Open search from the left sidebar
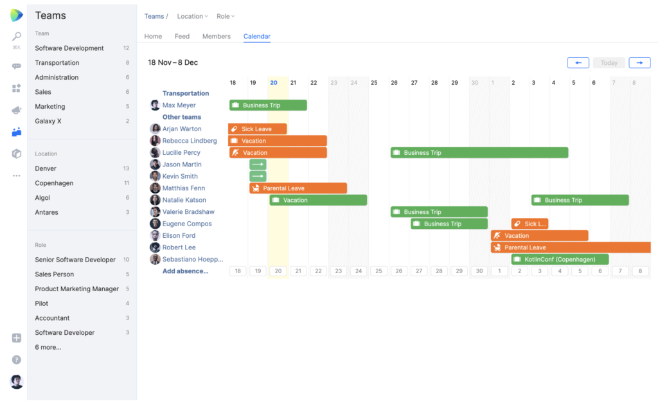This screenshot has height=403, width=658. (x=16, y=35)
